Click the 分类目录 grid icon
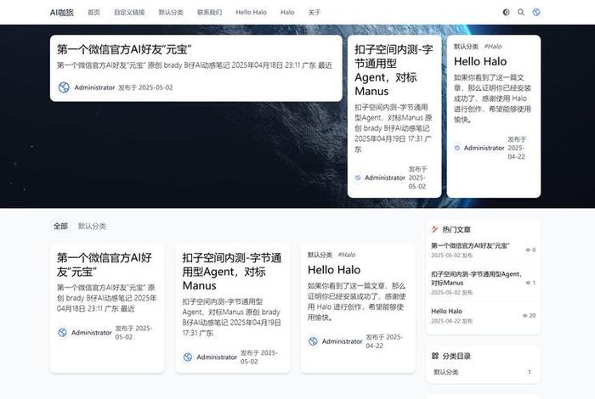 click(435, 356)
